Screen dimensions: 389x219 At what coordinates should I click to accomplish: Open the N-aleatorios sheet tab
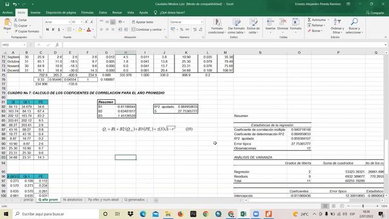[73, 200]
